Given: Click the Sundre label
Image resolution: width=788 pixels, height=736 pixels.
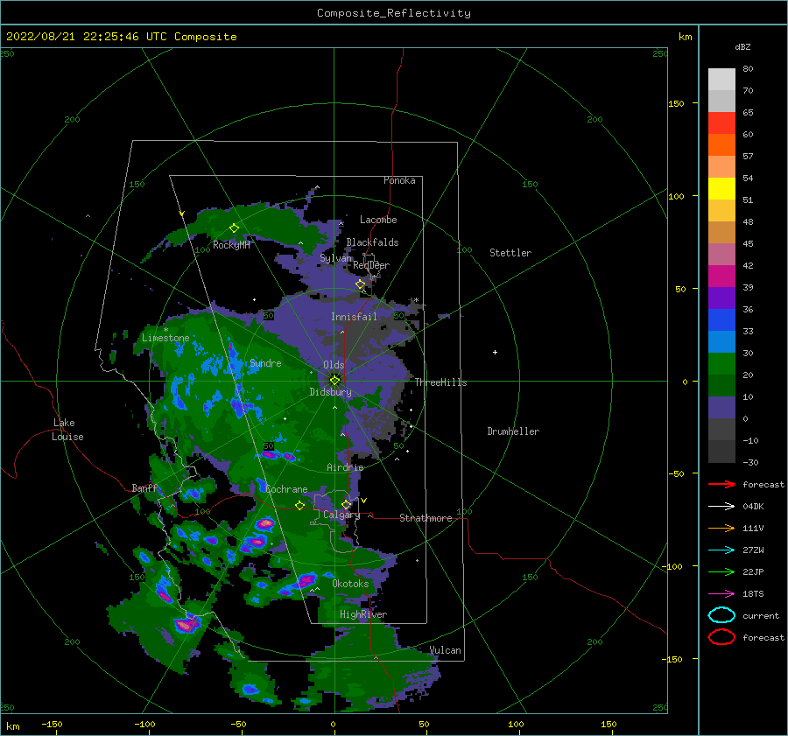Looking at the screenshot, I should [x=265, y=363].
